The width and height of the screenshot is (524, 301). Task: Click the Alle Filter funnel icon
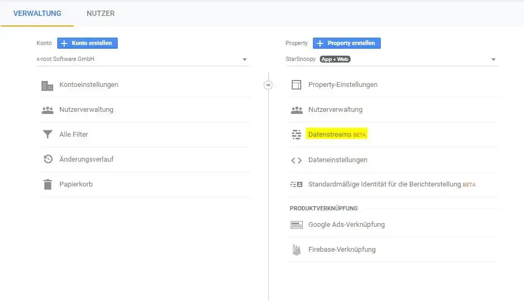coord(47,134)
